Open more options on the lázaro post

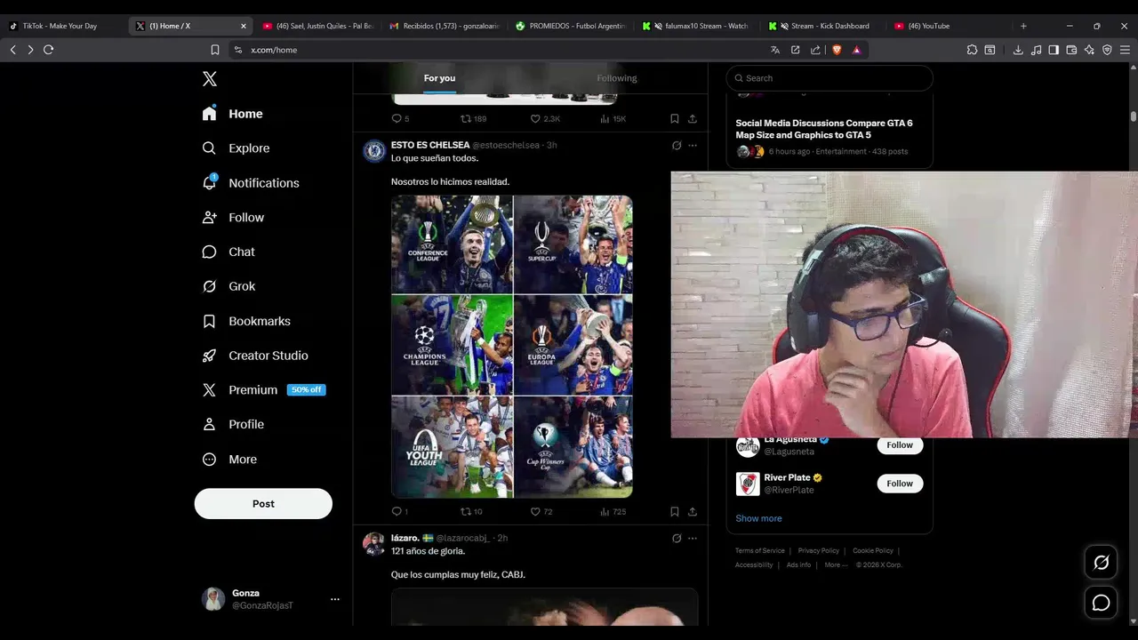(x=693, y=539)
